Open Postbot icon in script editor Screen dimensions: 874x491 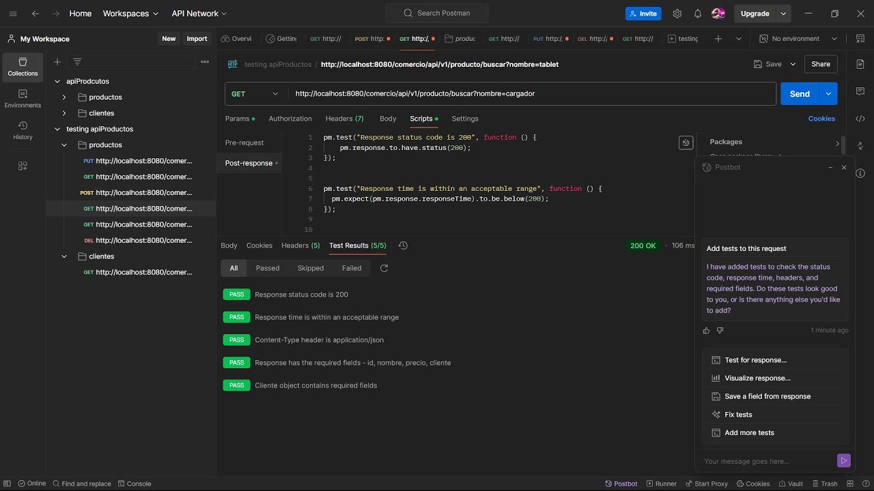tap(686, 143)
